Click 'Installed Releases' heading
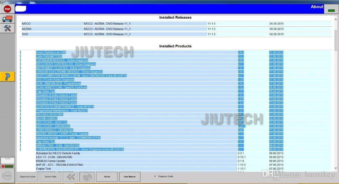This screenshot has height=184, width=339. point(175,18)
